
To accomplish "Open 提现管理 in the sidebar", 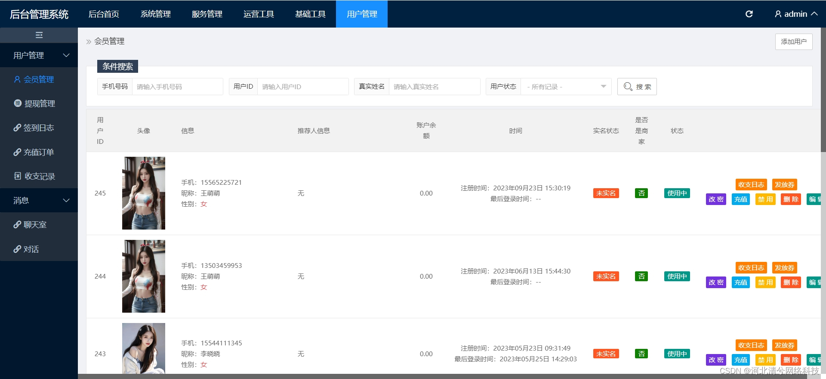I will click(x=39, y=103).
